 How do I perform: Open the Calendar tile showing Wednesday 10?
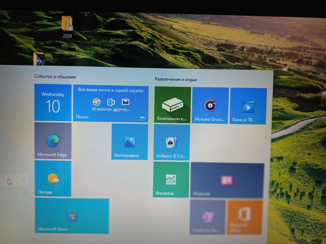tap(53, 102)
